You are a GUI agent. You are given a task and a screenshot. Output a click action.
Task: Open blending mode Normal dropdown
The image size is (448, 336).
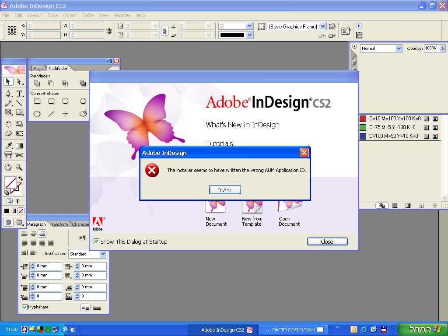coord(399,48)
